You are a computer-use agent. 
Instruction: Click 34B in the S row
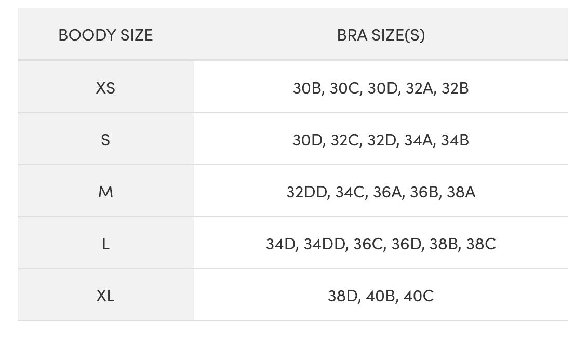[x=455, y=140]
